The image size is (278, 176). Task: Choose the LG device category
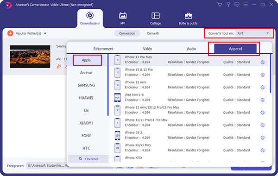click(x=86, y=110)
